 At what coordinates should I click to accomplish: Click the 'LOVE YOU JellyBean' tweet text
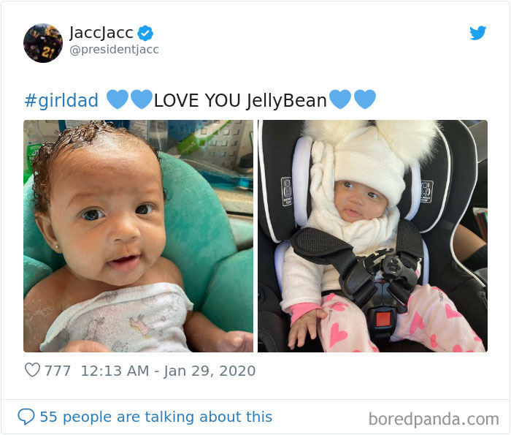tap(240, 100)
